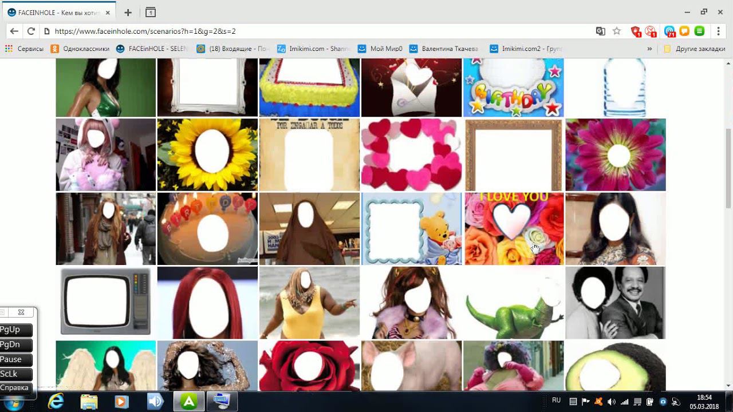
Task: Click the PgUp key on the floating panel
Action: [15, 330]
